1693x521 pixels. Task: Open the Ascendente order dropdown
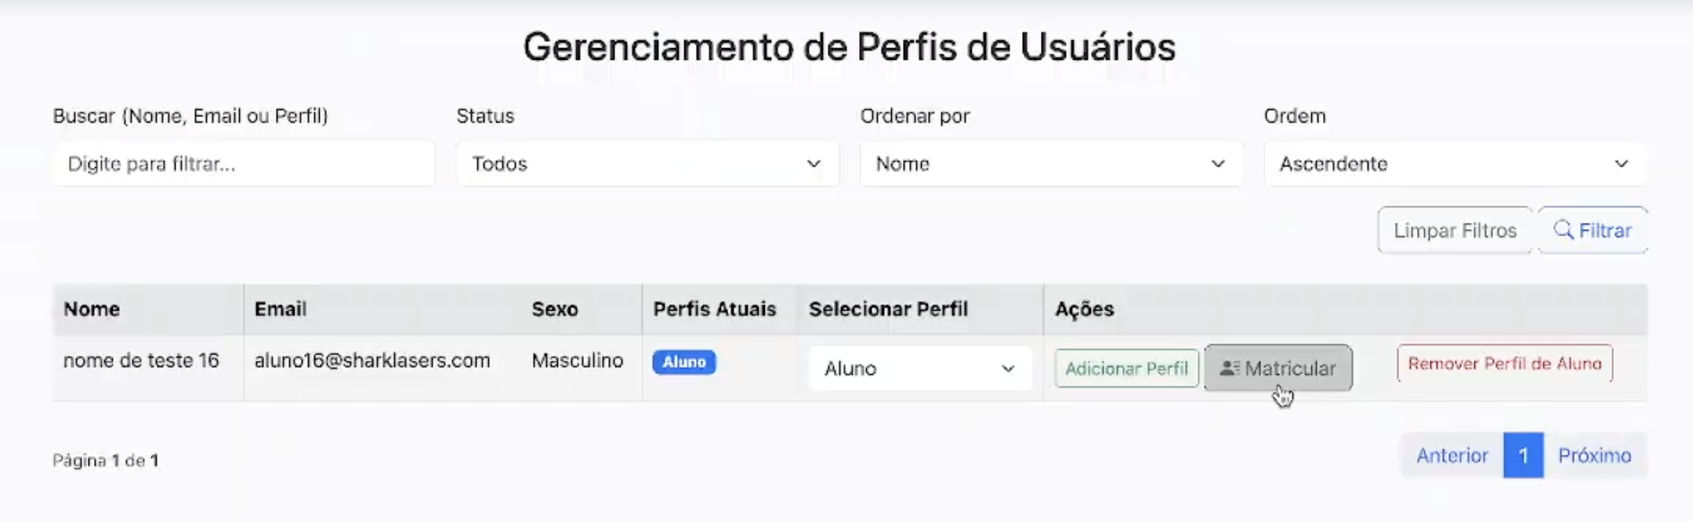click(1455, 164)
